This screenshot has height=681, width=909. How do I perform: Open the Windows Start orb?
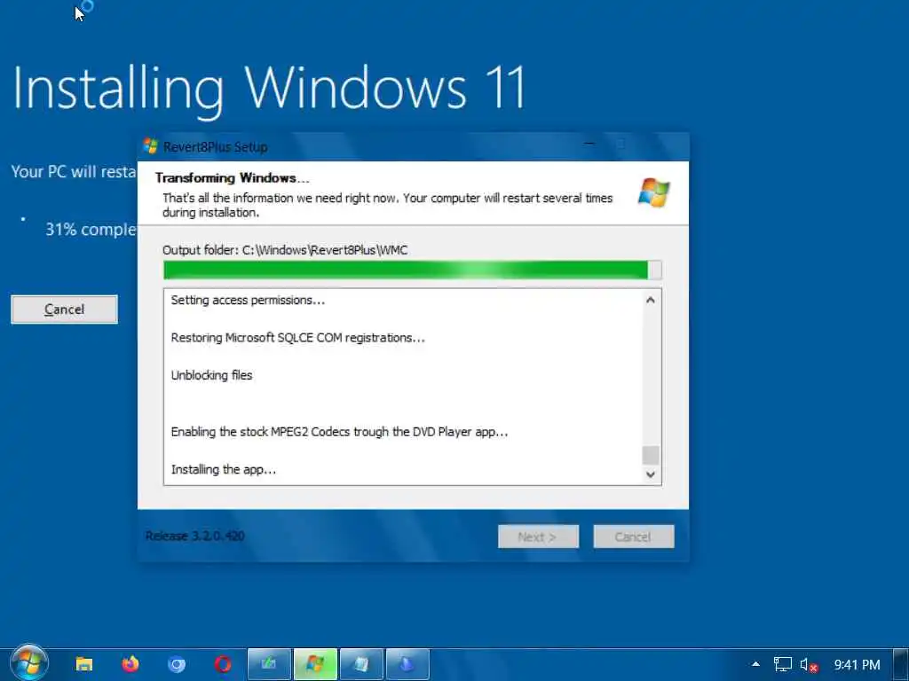click(x=29, y=662)
